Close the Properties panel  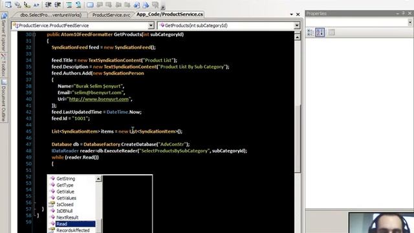click(409, 13)
